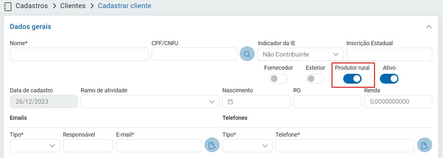Image resolution: width=443 pixels, height=158 pixels.
Task: Click the CPF/CNPJ search magnifier icon
Action: click(247, 54)
